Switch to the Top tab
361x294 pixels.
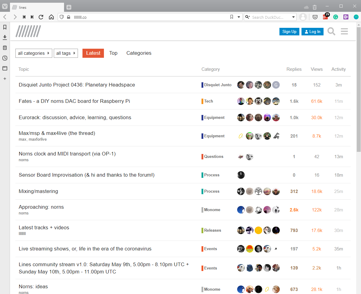[113, 53]
